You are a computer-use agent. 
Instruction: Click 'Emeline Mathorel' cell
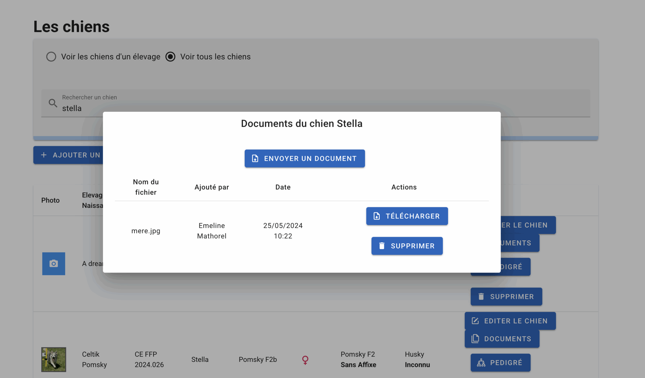pos(212,231)
